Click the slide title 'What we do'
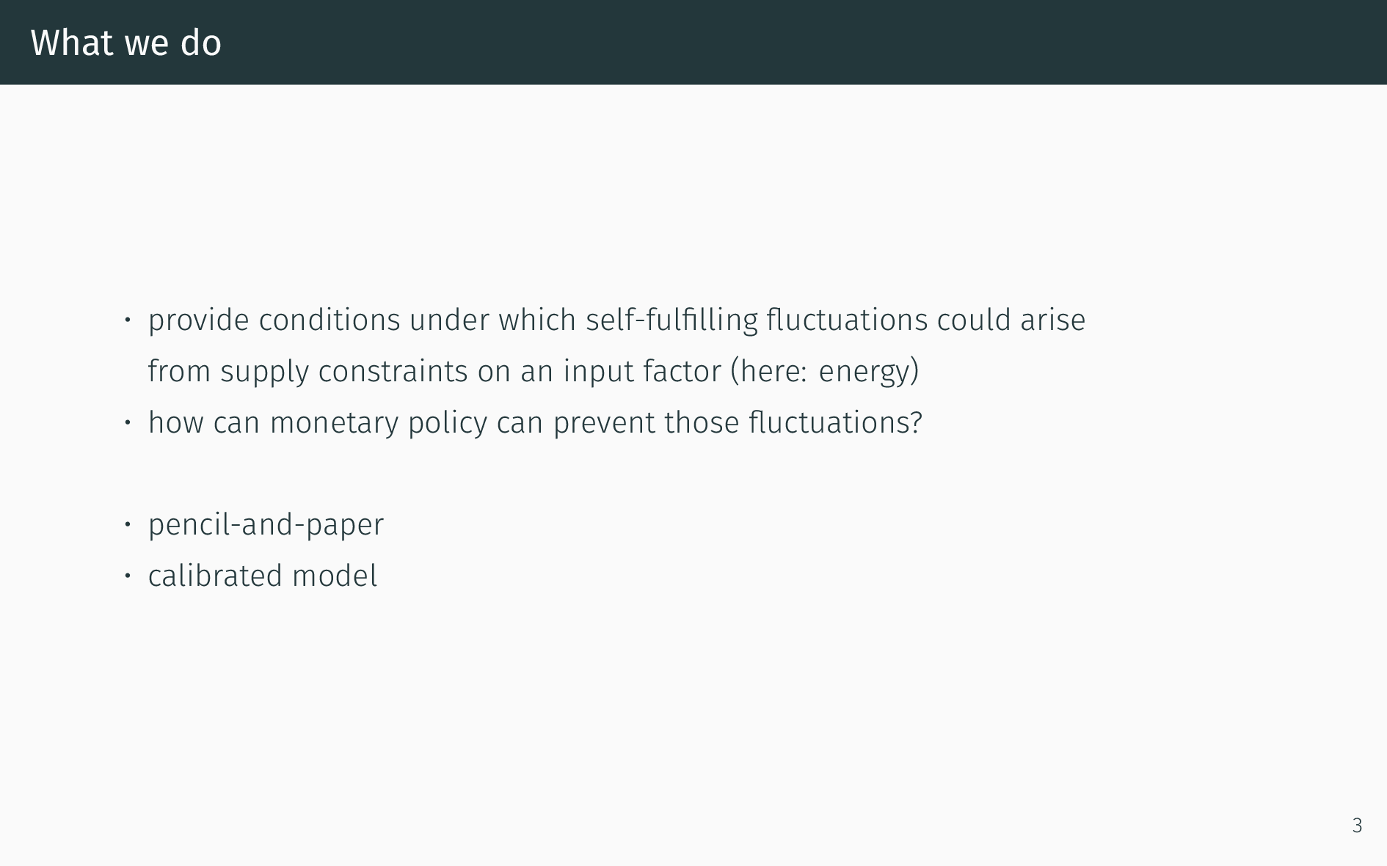Image resolution: width=1387 pixels, height=866 pixels. (x=125, y=43)
